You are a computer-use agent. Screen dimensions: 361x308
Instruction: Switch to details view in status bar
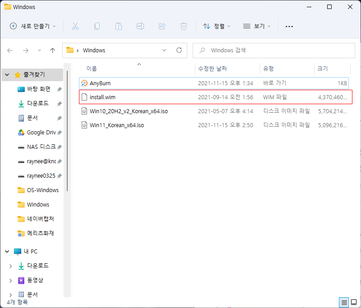(x=344, y=302)
